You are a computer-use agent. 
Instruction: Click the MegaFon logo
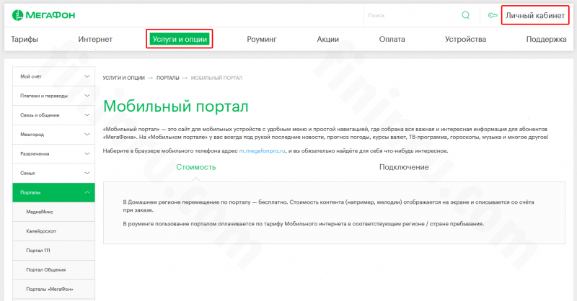43,15
